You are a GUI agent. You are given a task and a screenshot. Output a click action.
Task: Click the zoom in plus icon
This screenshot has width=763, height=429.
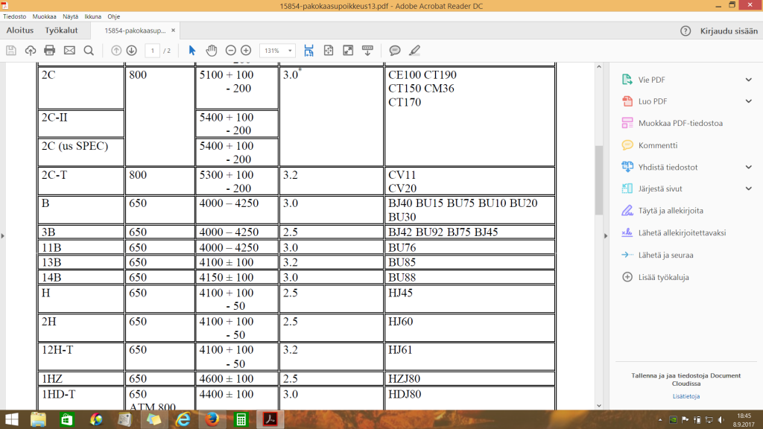(x=246, y=51)
